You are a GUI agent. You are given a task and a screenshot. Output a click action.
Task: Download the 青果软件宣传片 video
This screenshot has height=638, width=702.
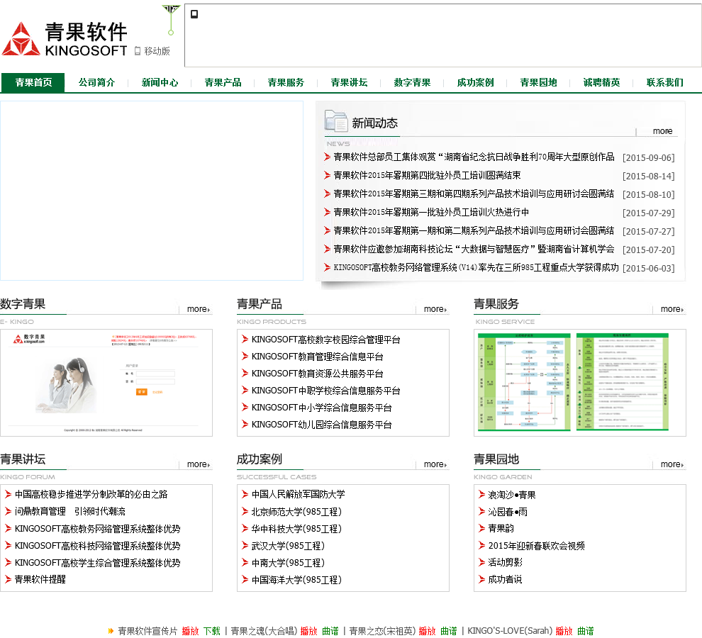(212, 631)
